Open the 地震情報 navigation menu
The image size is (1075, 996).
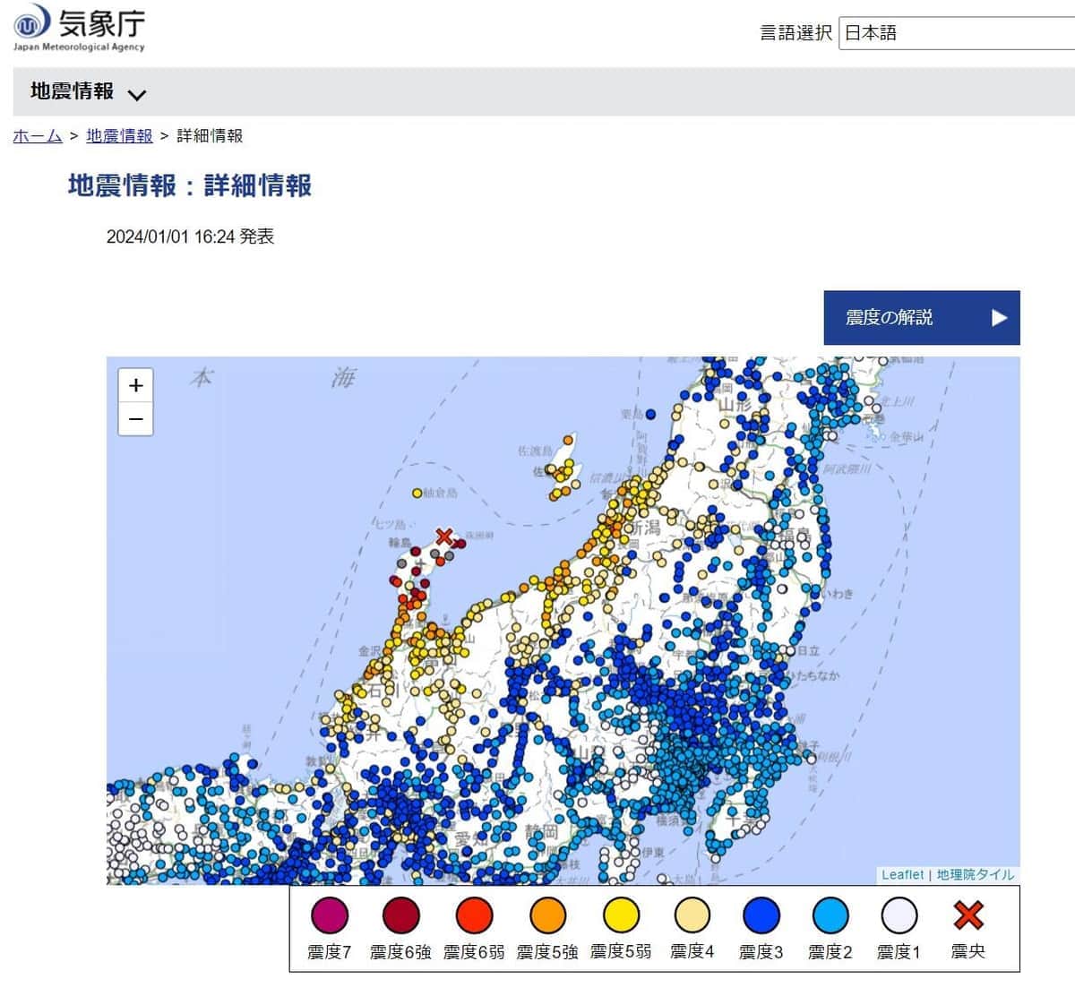[73, 91]
